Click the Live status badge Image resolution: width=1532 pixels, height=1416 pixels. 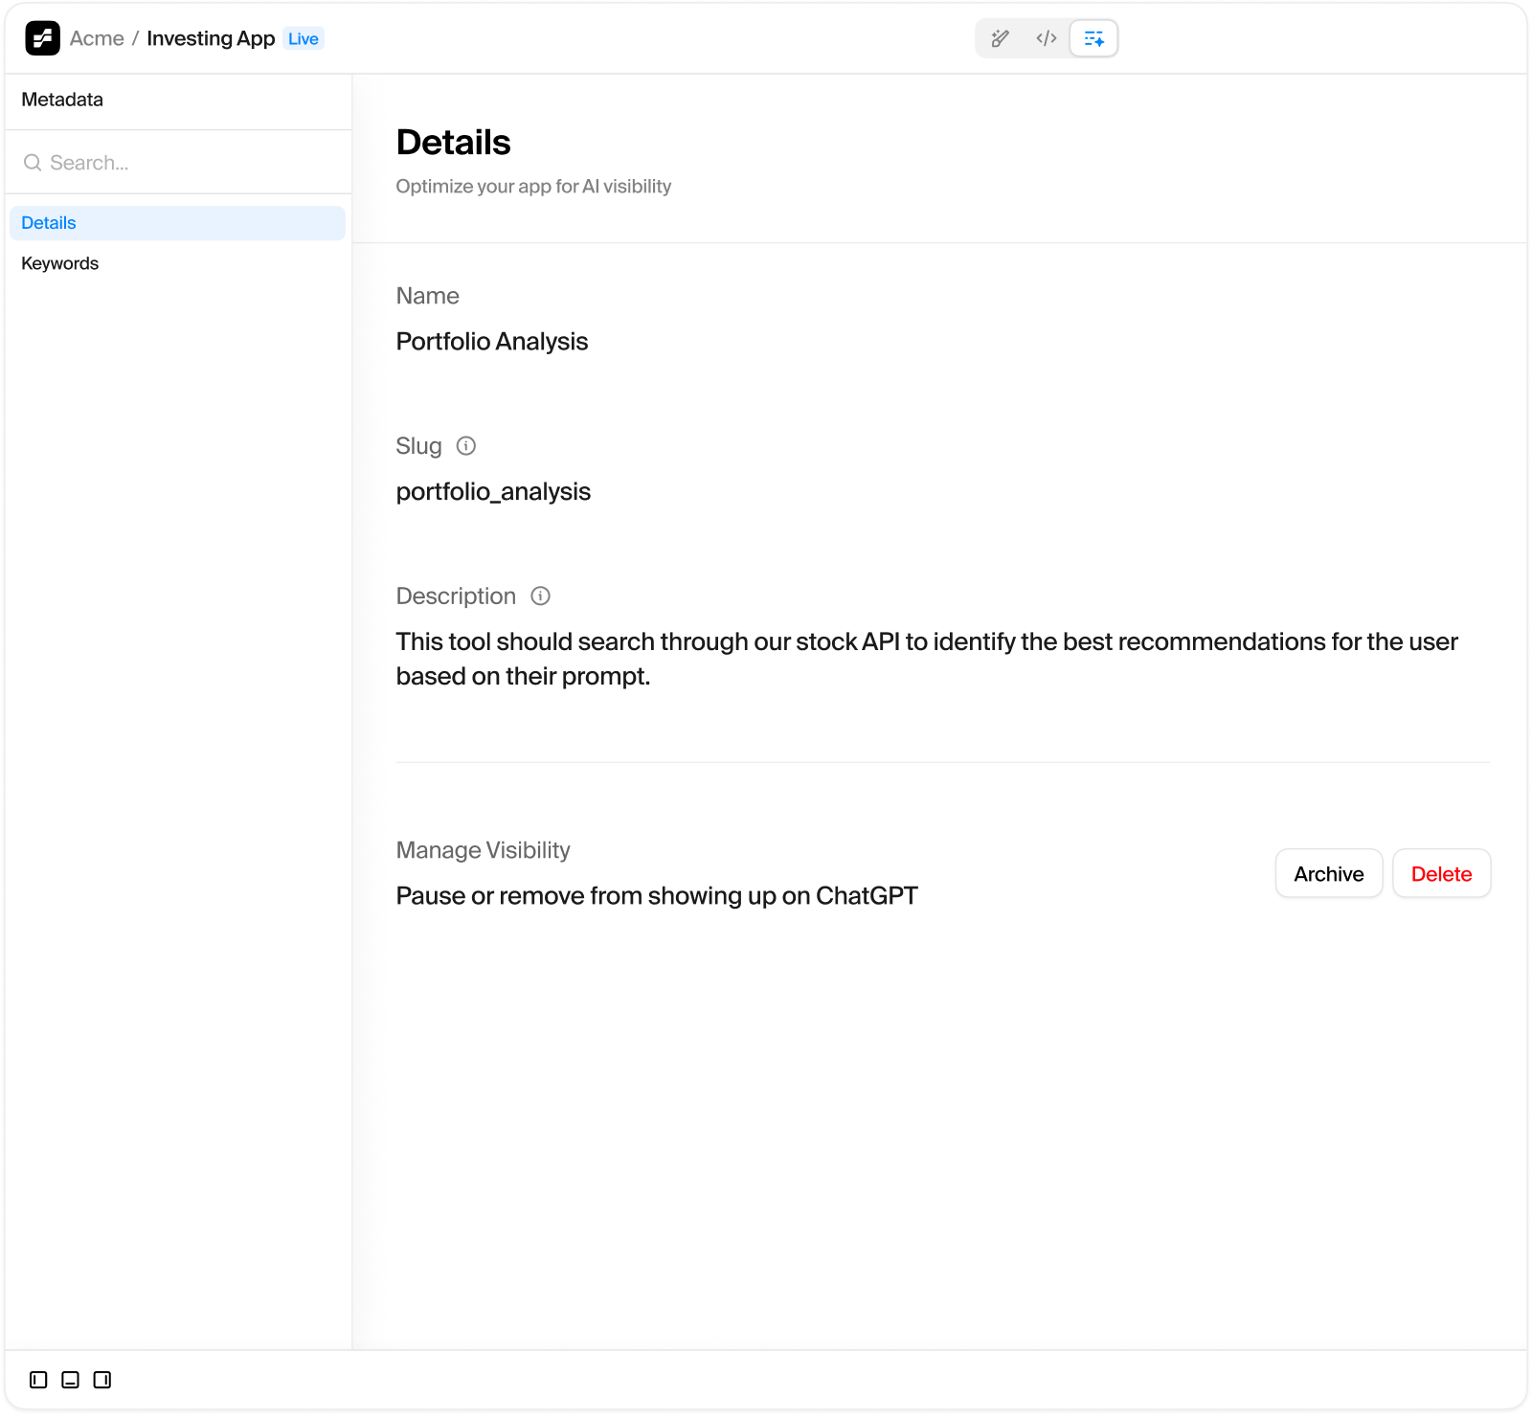point(304,39)
